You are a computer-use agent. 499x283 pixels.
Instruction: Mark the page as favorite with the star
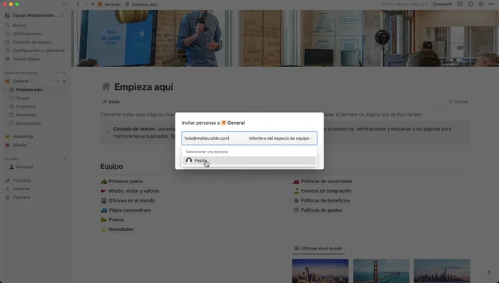click(481, 4)
